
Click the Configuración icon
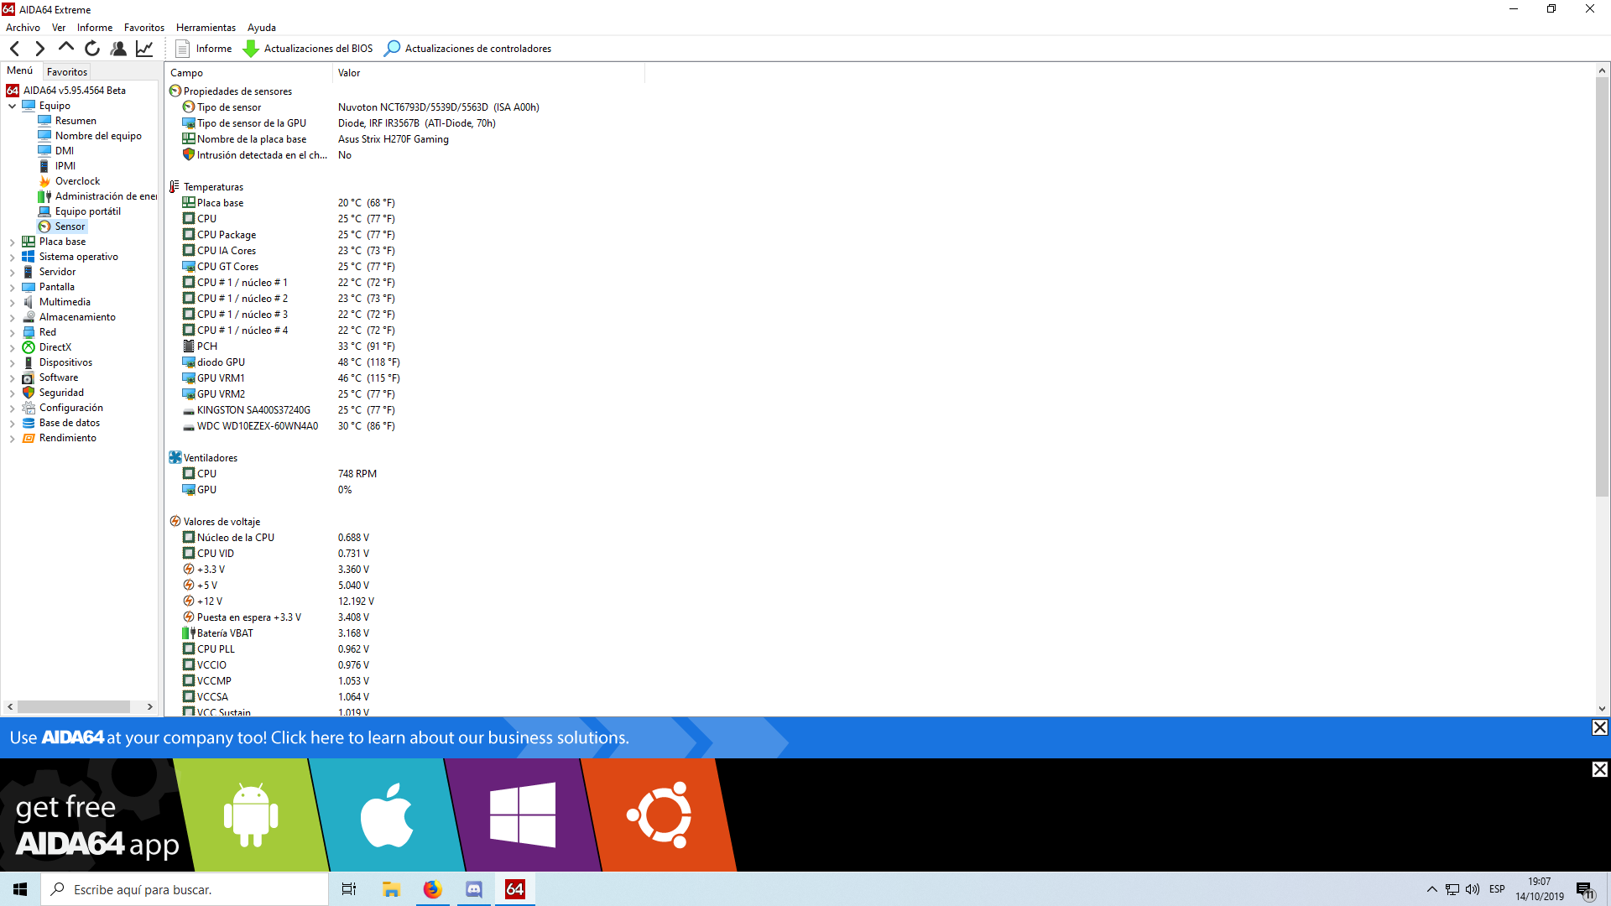pos(29,408)
